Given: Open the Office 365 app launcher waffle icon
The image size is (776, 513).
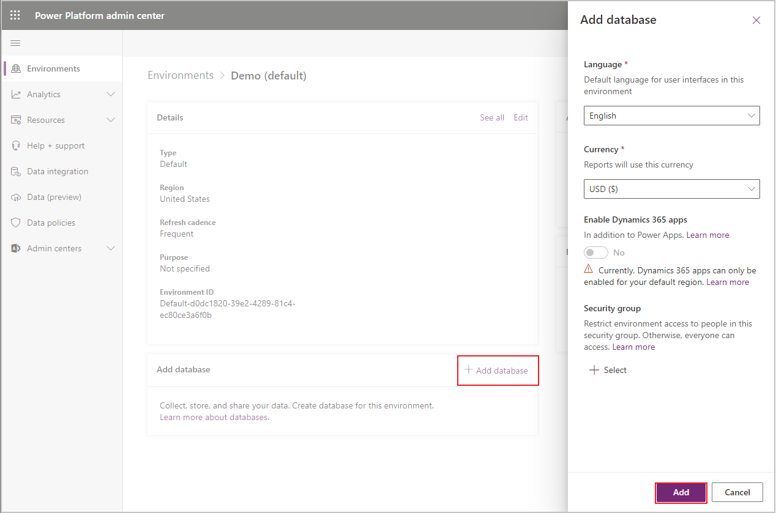Looking at the screenshot, I should click(x=15, y=15).
